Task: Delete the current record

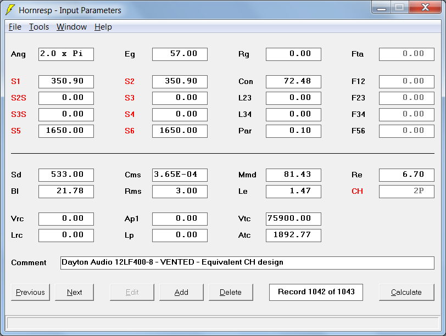Action: click(x=231, y=292)
